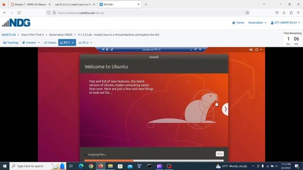Click the 61°F Mostly cloudy weather widget
The height and width of the screenshot is (170, 303).
pyautogui.click(x=232, y=166)
